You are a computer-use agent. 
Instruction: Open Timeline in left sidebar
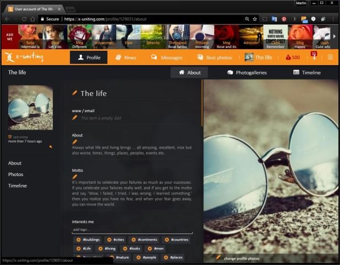point(18,186)
